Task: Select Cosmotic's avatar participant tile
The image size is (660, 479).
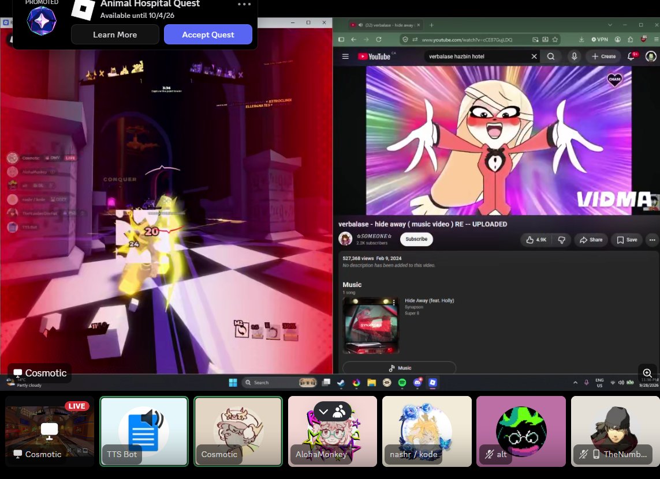Action: pyautogui.click(x=238, y=432)
